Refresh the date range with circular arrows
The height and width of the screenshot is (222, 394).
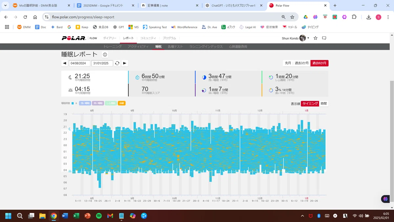tap(117, 63)
